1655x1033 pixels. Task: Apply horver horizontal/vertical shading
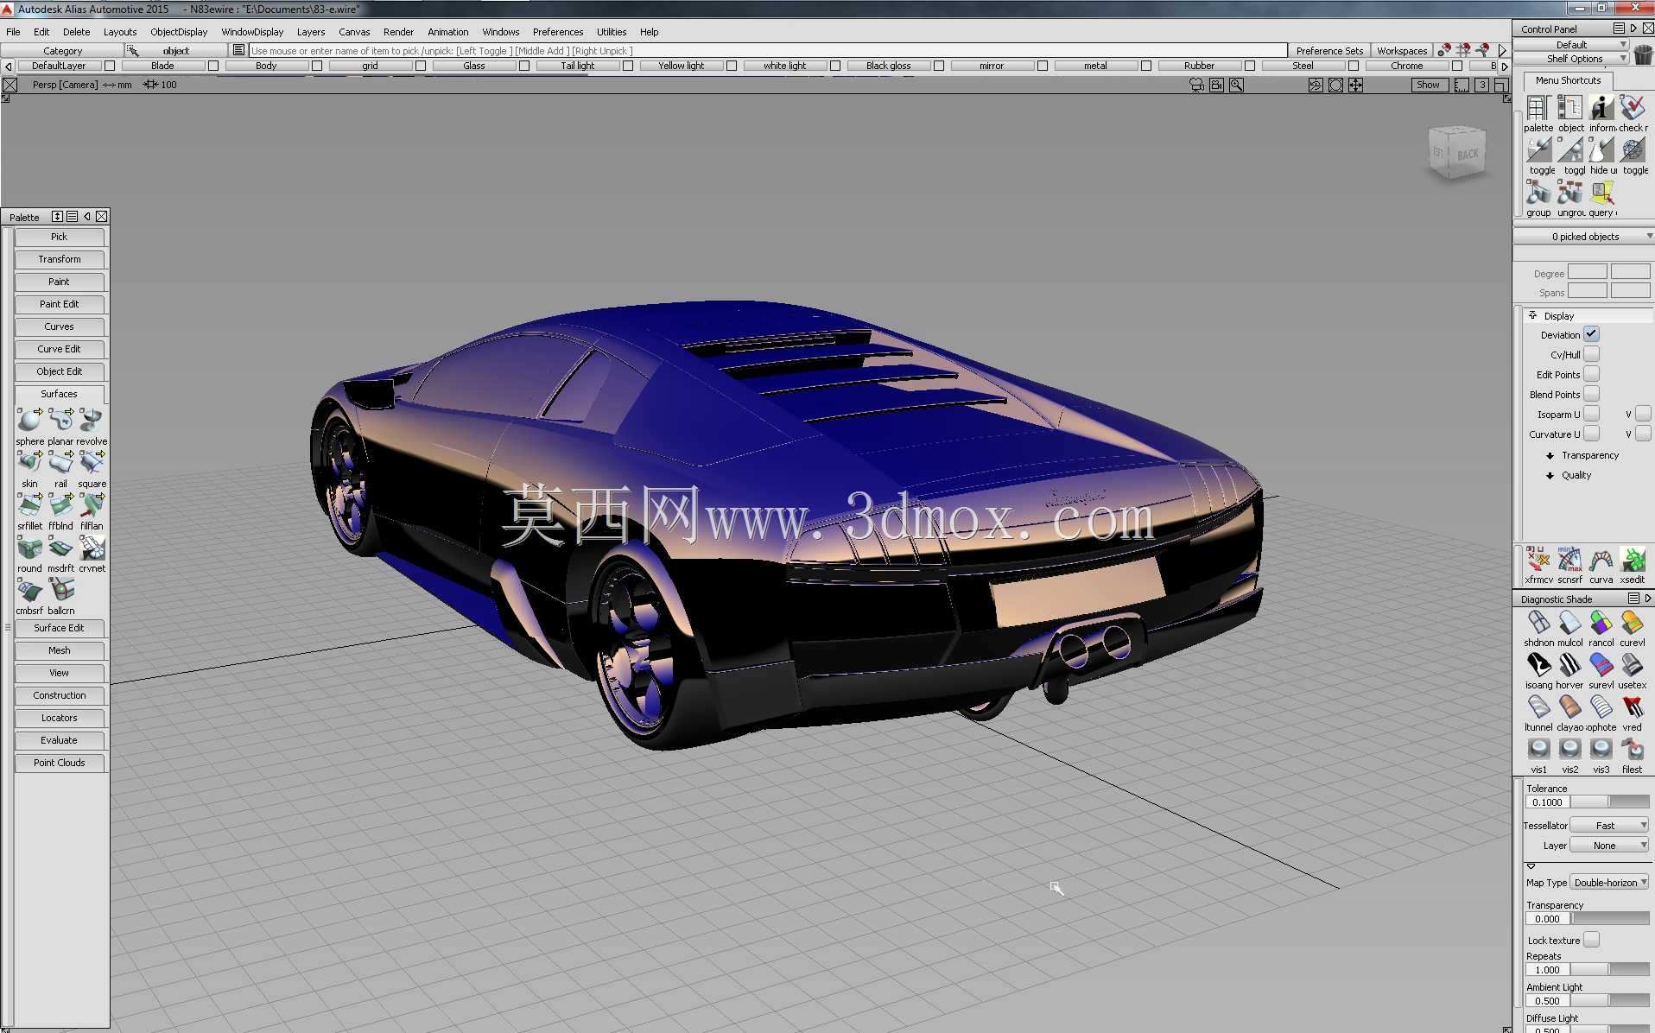coord(1569,664)
